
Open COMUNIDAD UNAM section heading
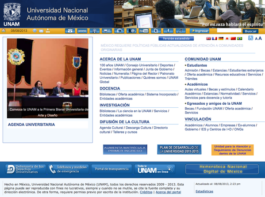[x=203, y=59]
